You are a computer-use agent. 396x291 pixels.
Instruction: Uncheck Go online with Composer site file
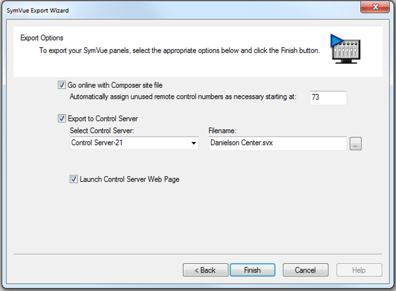coord(62,85)
